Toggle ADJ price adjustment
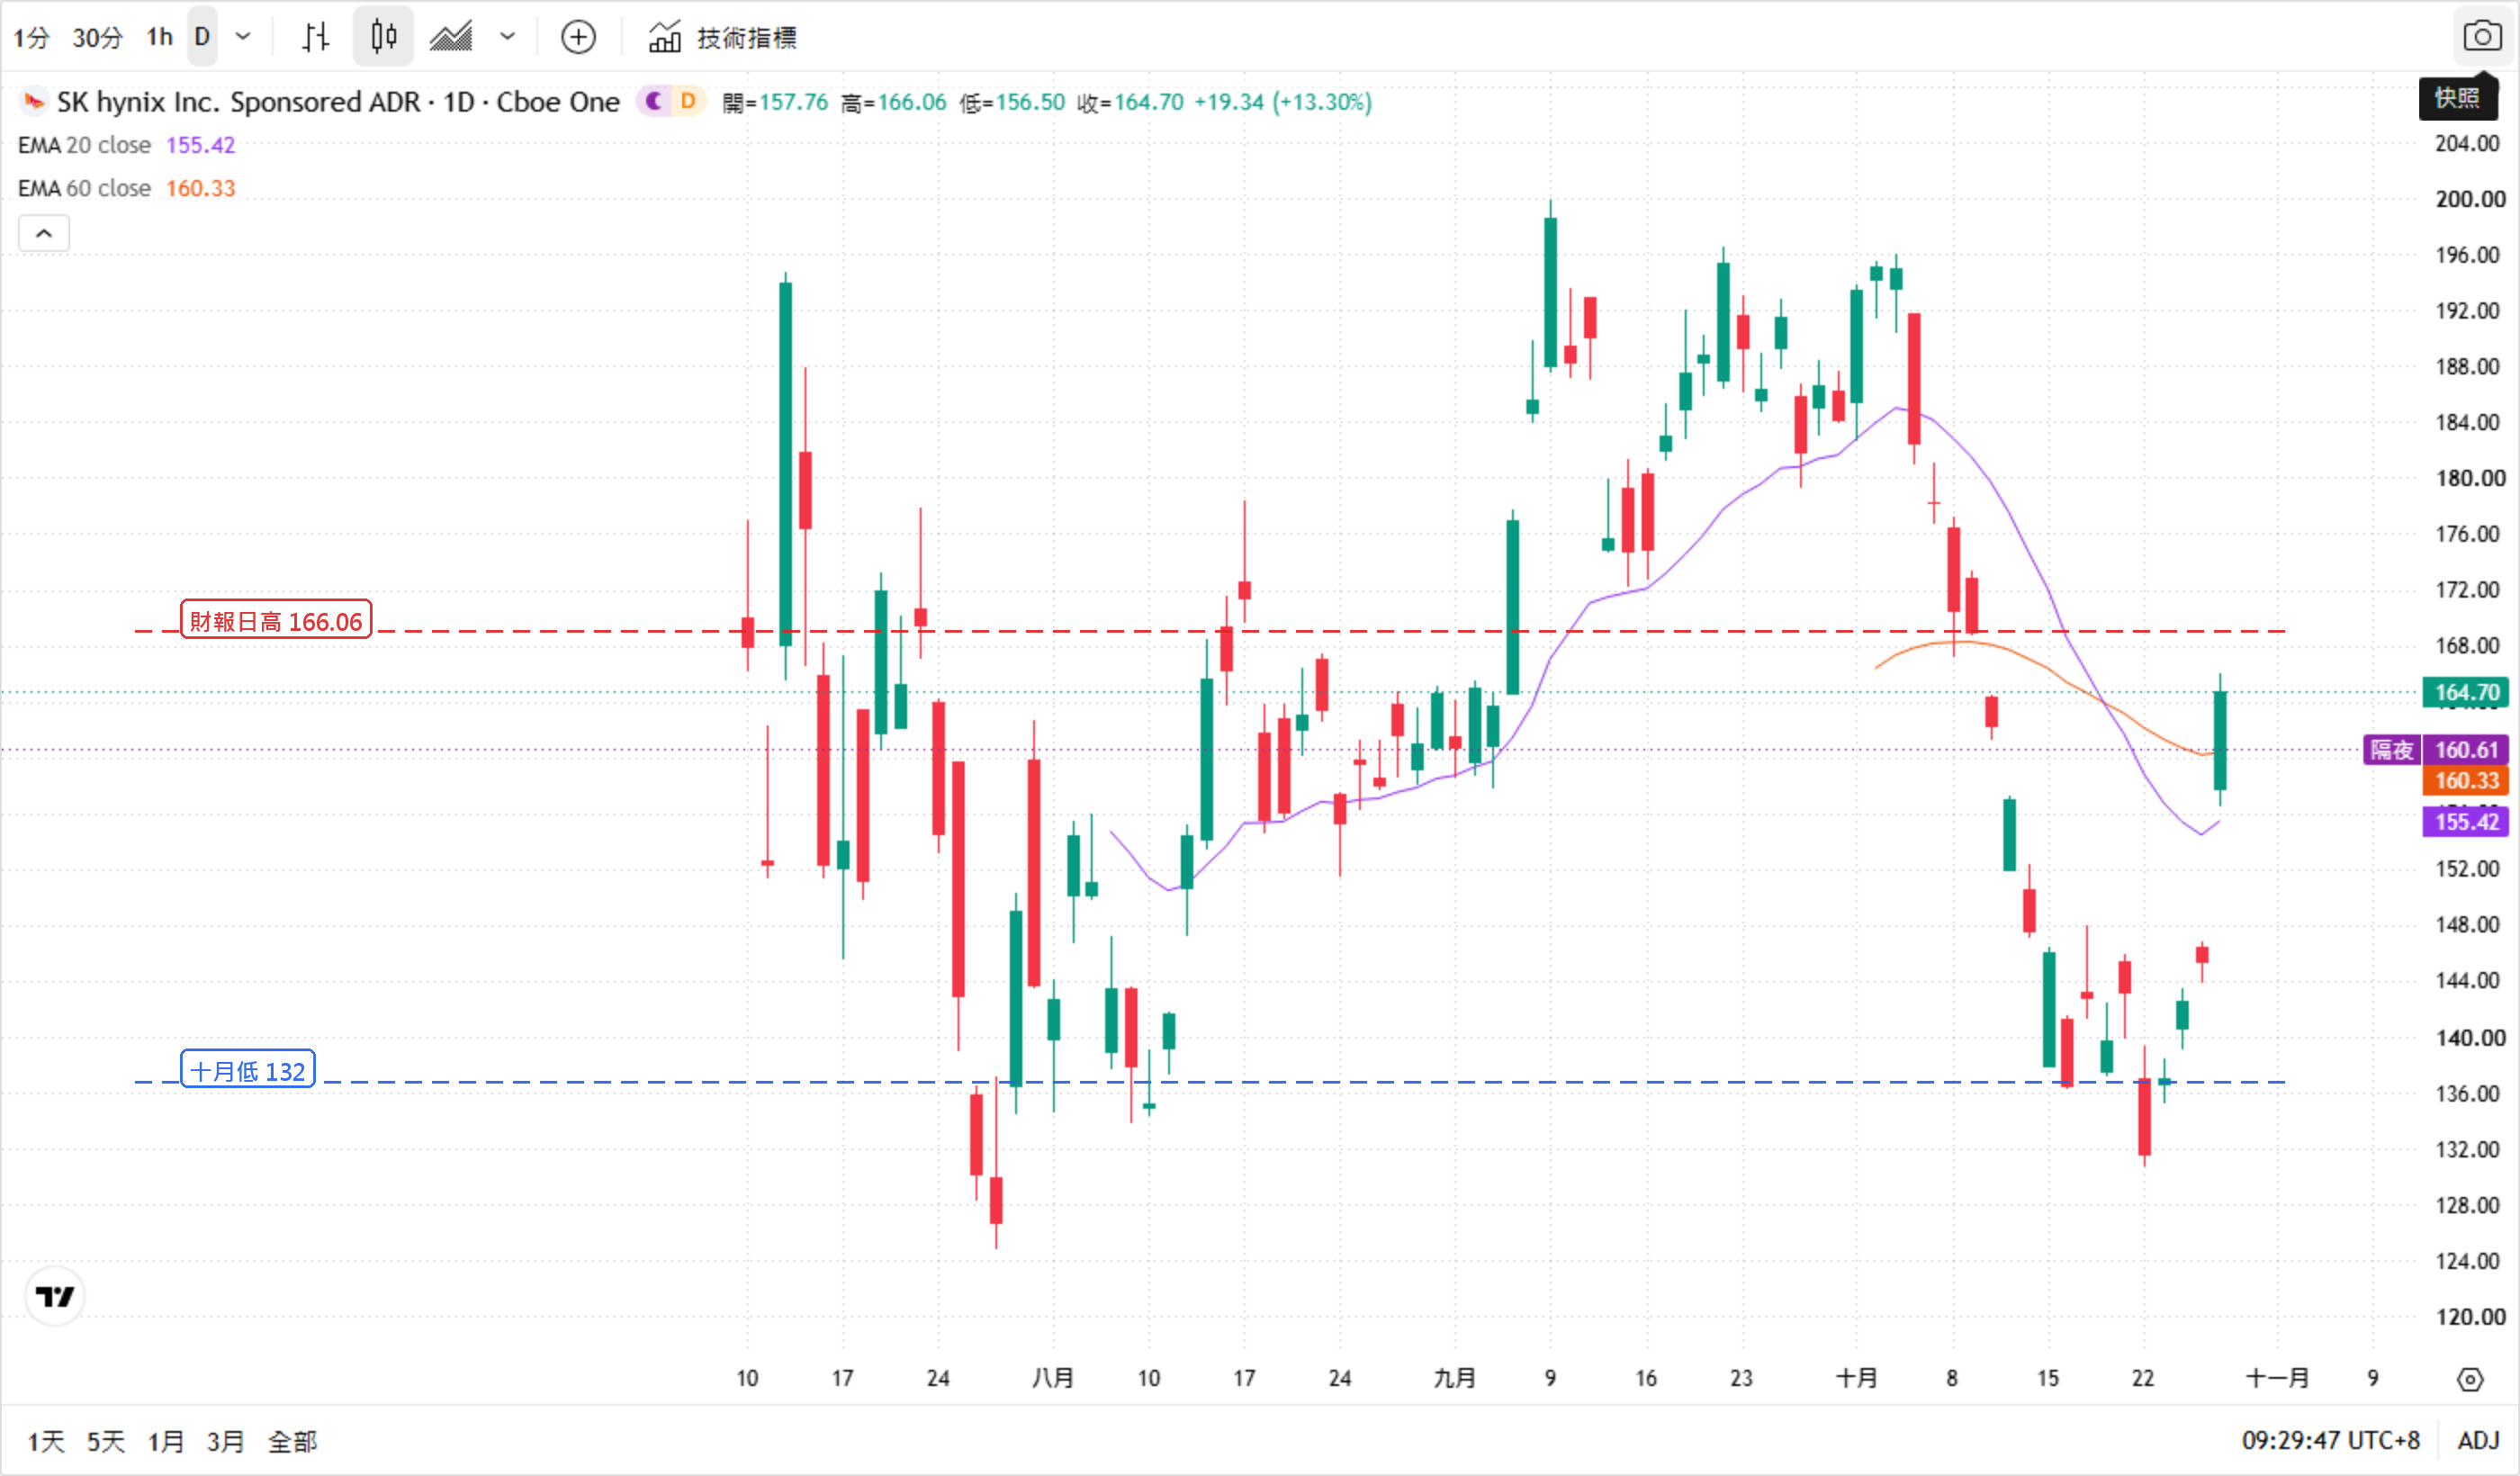2520x1476 pixels. pos(2478,1440)
